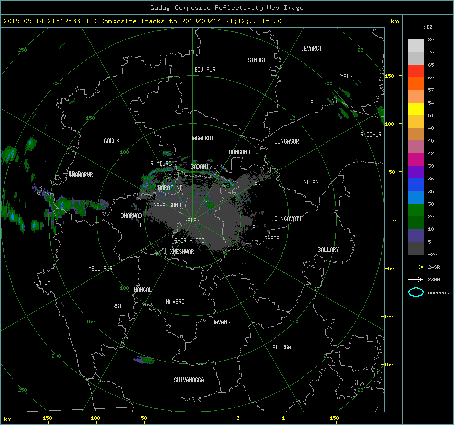Click the SHIVAMOGGA city label

[x=189, y=380]
